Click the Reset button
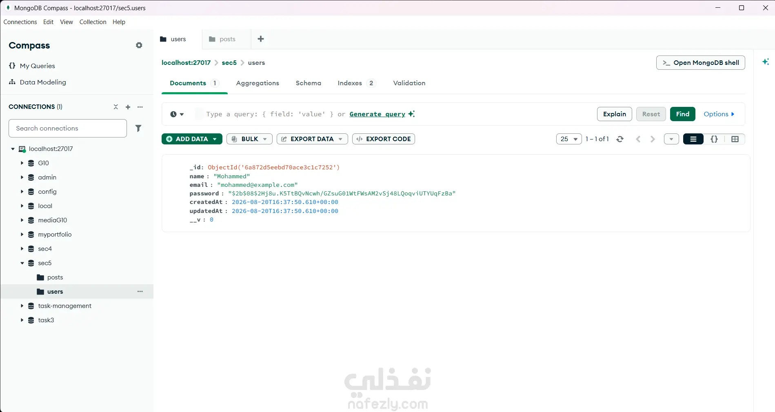This screenshot has height=412, width=775. 651,114
